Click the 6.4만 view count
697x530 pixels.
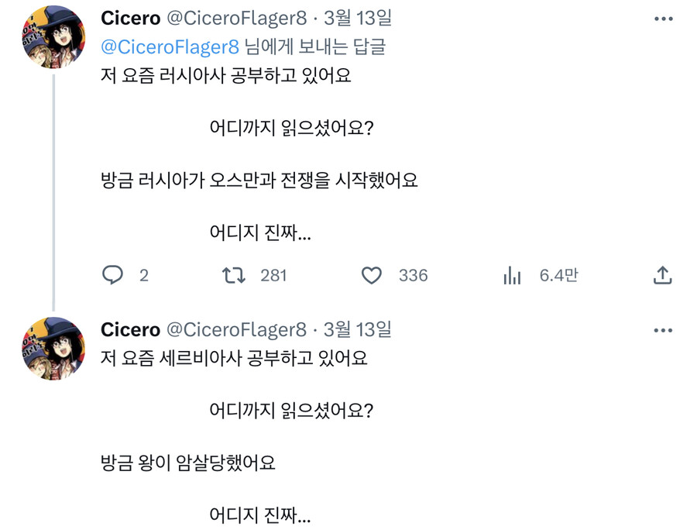click(558, 275)
